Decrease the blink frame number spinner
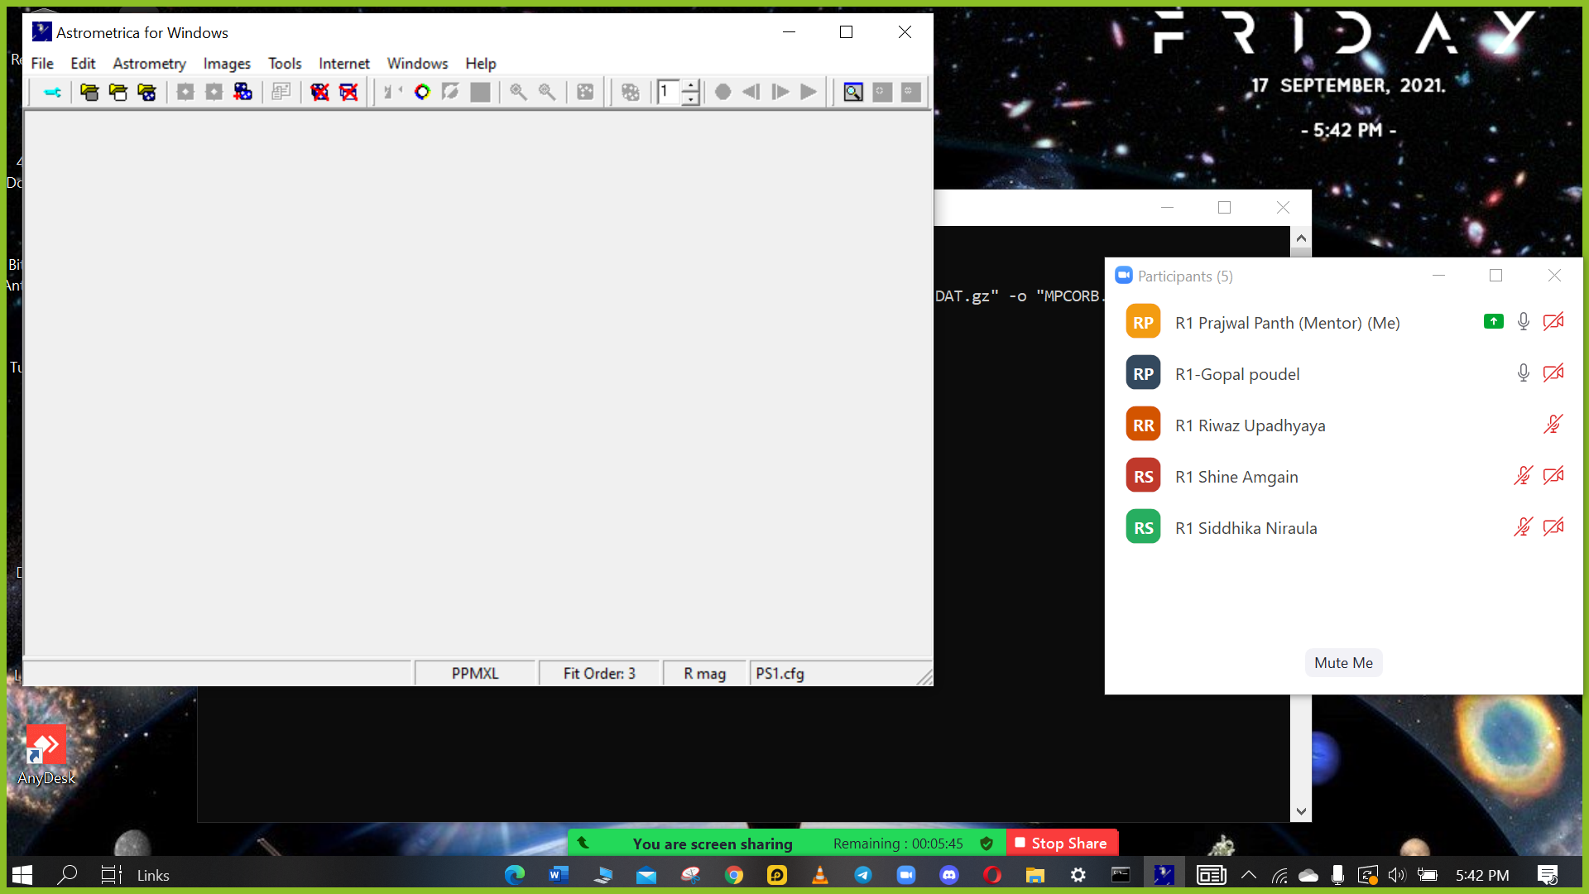Viewport: 1589px width, 894px height. (690, 99)
